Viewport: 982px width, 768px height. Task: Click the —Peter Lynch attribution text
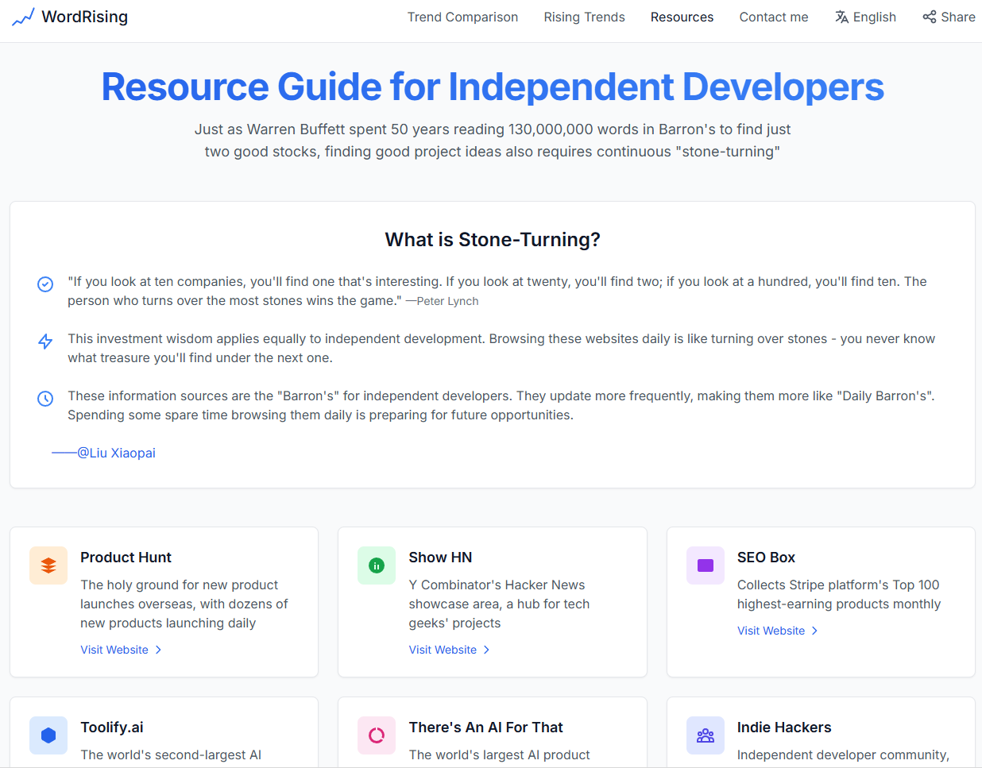coord(442,301)
